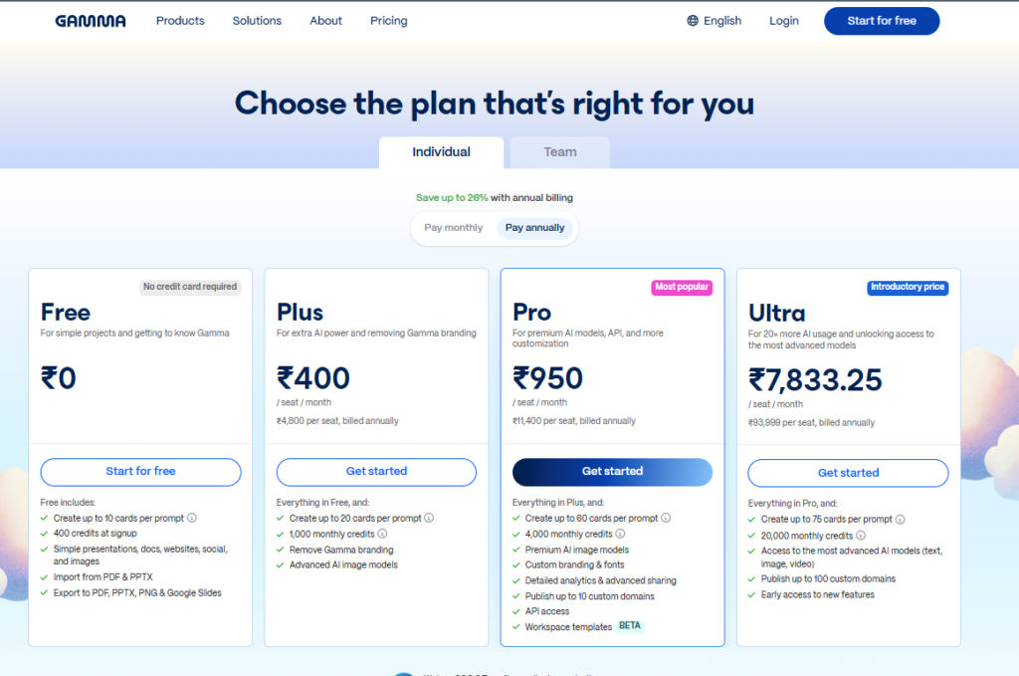Open the Pricing page link
Screen dimensions: 1019x676
click(x=389, y=21)
